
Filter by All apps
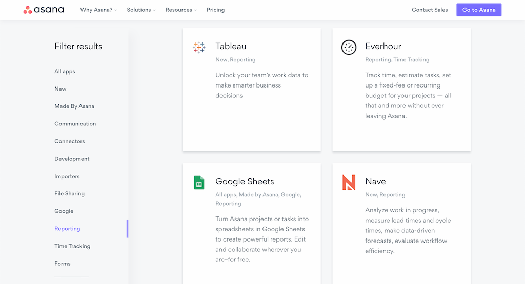click(x=65, y=71)
